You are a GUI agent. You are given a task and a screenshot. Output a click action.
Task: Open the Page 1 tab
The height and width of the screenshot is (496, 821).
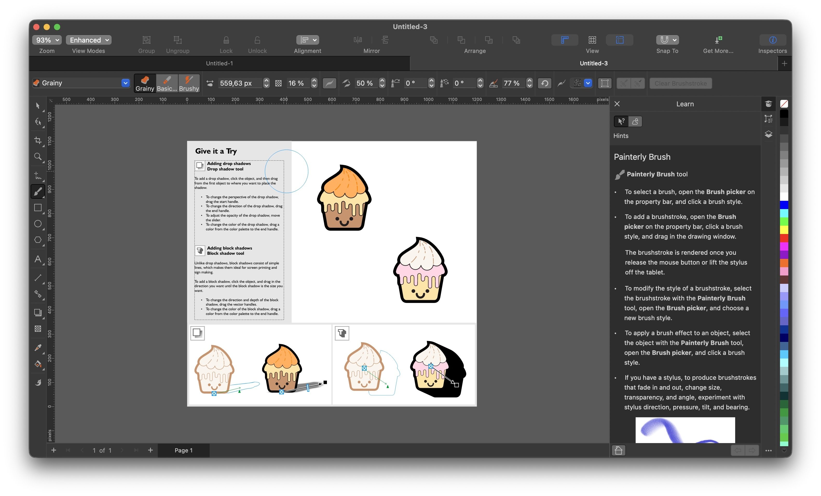pyautogui.click(x=183, y=450)
